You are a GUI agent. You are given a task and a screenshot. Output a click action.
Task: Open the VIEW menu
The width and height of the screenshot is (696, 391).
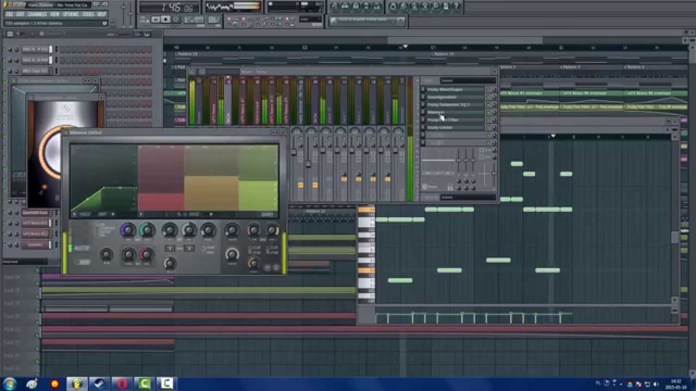55,14
